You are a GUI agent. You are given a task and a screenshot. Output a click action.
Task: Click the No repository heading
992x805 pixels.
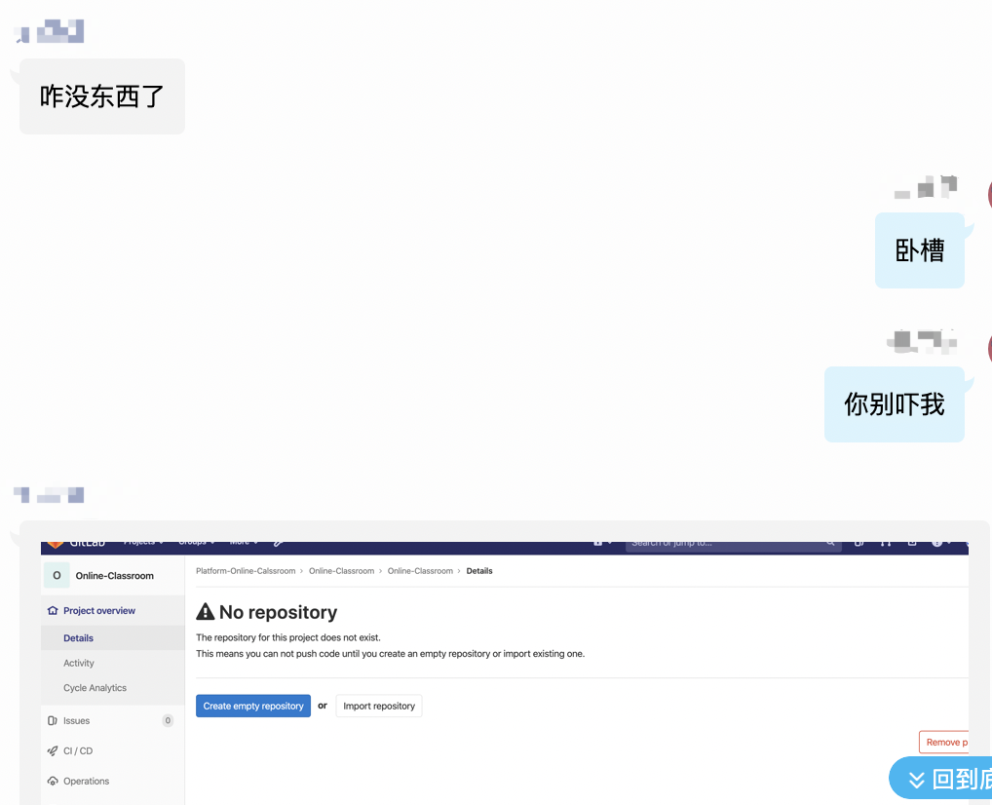coord(278,612)
